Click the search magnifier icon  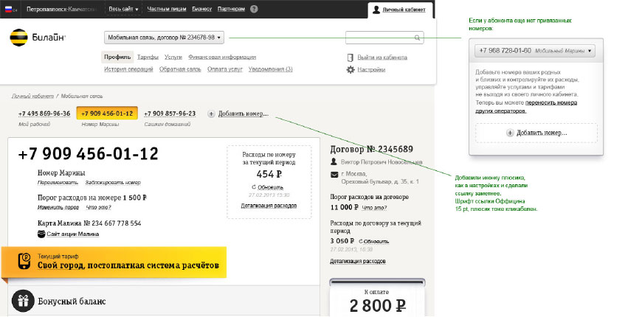(418, 37)
